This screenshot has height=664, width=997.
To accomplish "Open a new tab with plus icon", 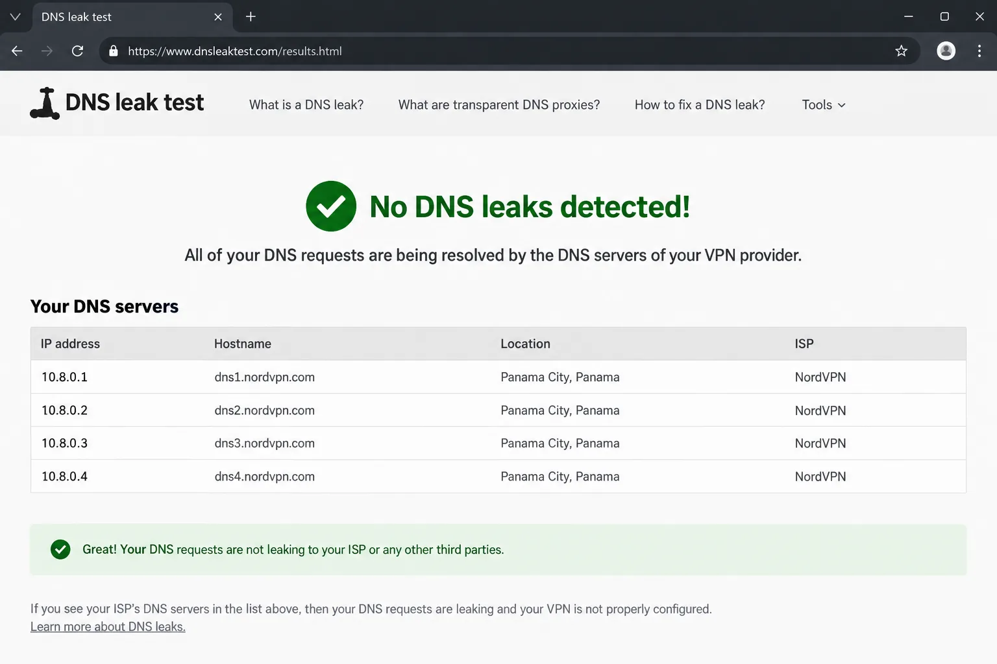I will pos(251,17).
